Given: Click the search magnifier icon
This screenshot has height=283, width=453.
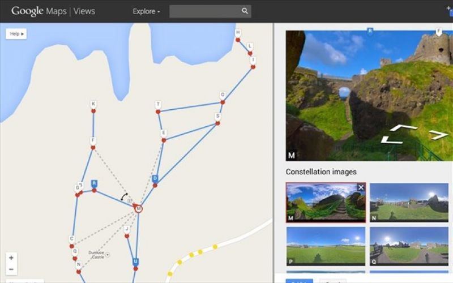Looking at the screenshot, I should [x=245, y=11].
